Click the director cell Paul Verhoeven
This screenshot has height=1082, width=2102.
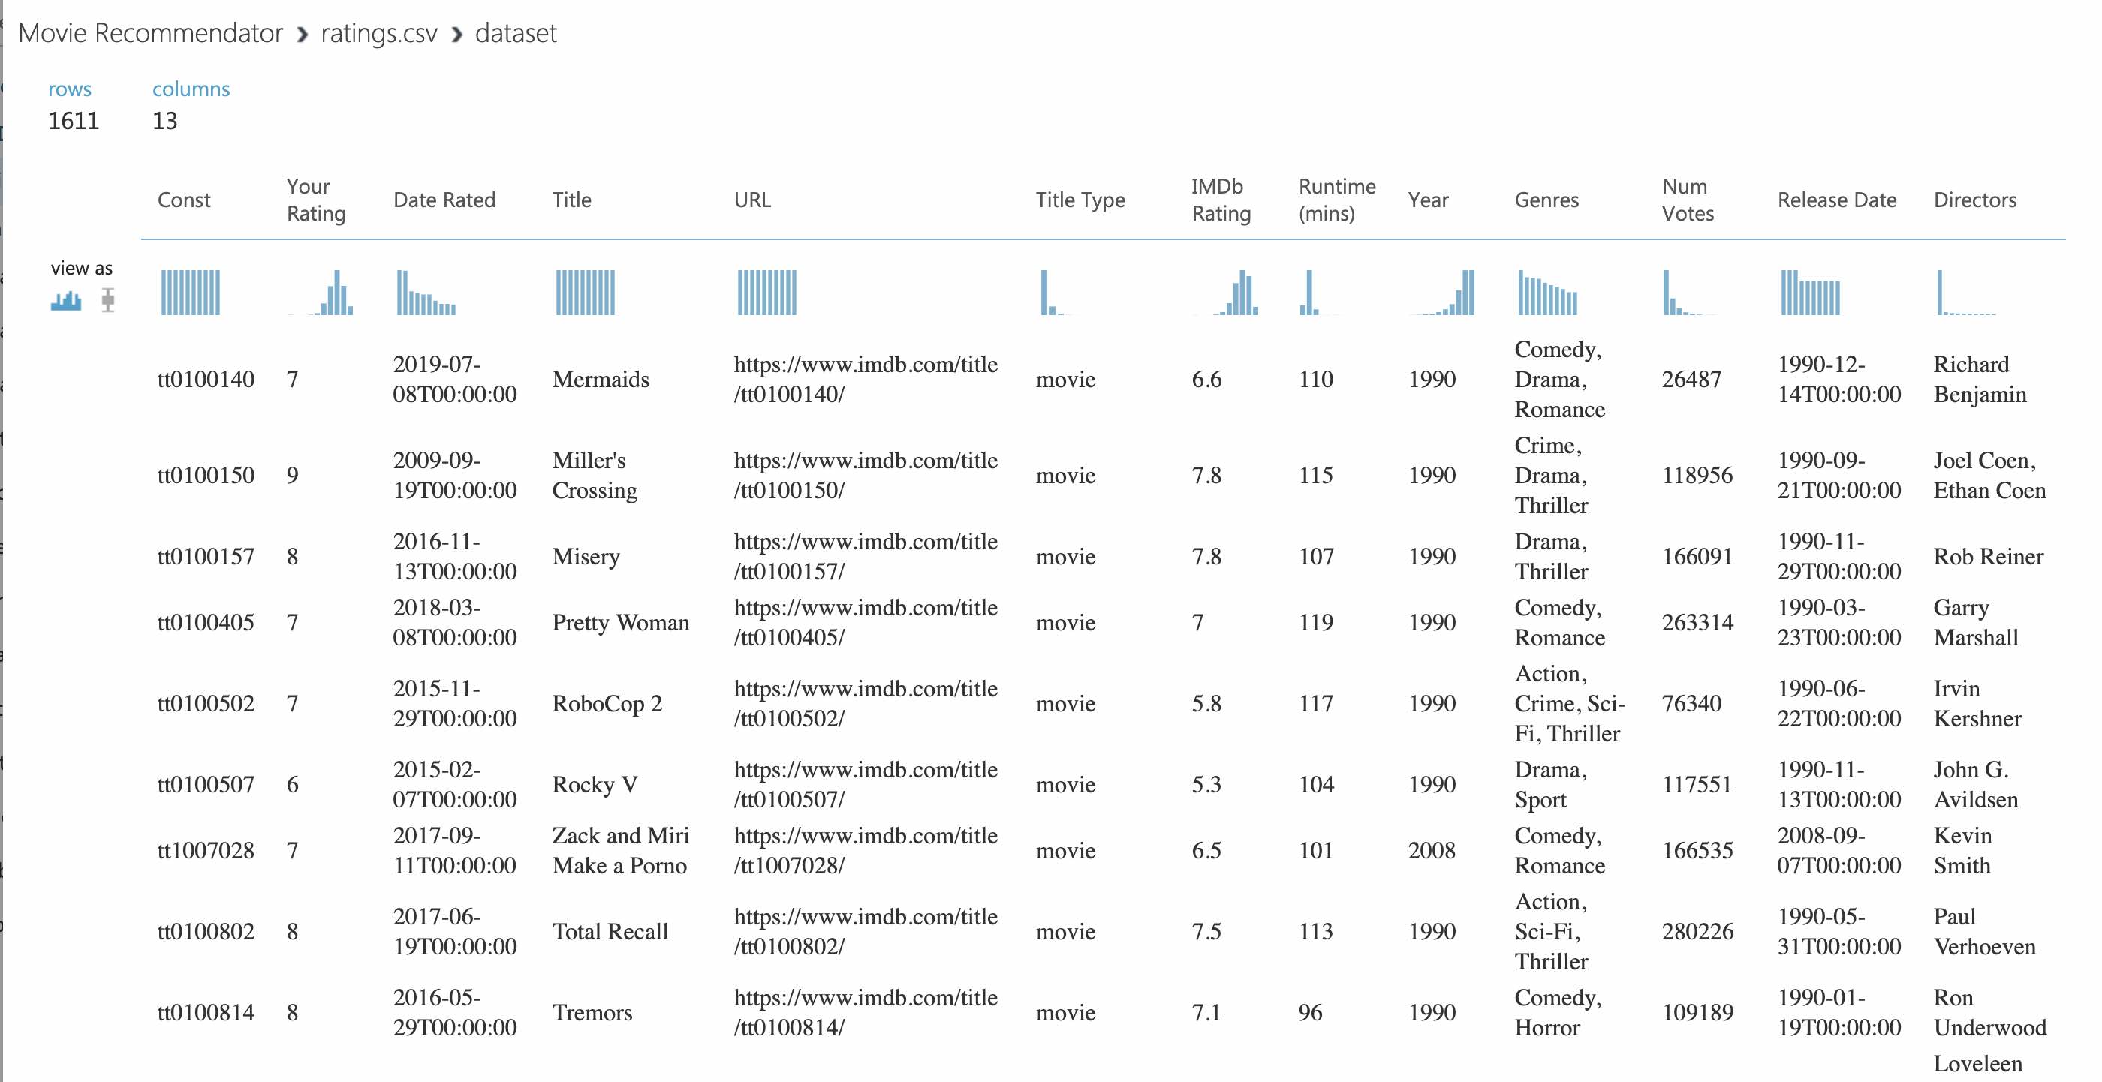pyautogui.click(x=1984, y=931)
